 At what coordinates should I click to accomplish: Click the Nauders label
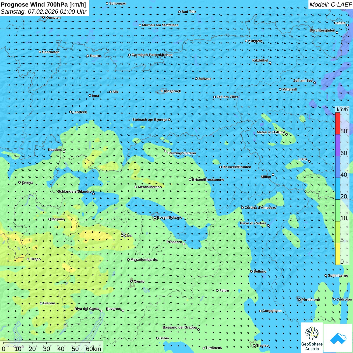click(x=55, y=150)
